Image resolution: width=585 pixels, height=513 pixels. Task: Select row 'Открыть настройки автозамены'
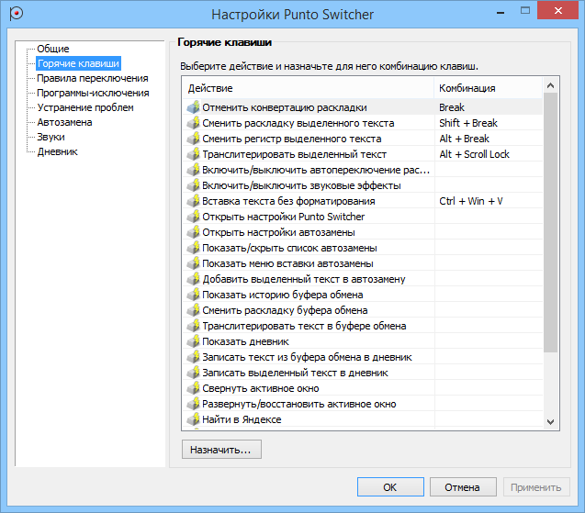pyautogui.click(x=362, y=232)
